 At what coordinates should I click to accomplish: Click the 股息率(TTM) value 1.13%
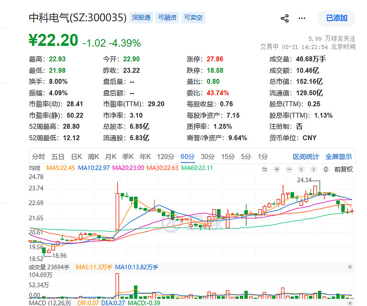(x=323, y=115)
